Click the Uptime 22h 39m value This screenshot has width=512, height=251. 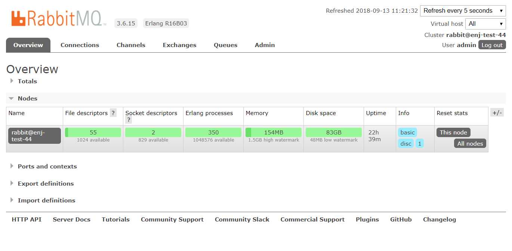pyautogui.click(x=374, y=136)
